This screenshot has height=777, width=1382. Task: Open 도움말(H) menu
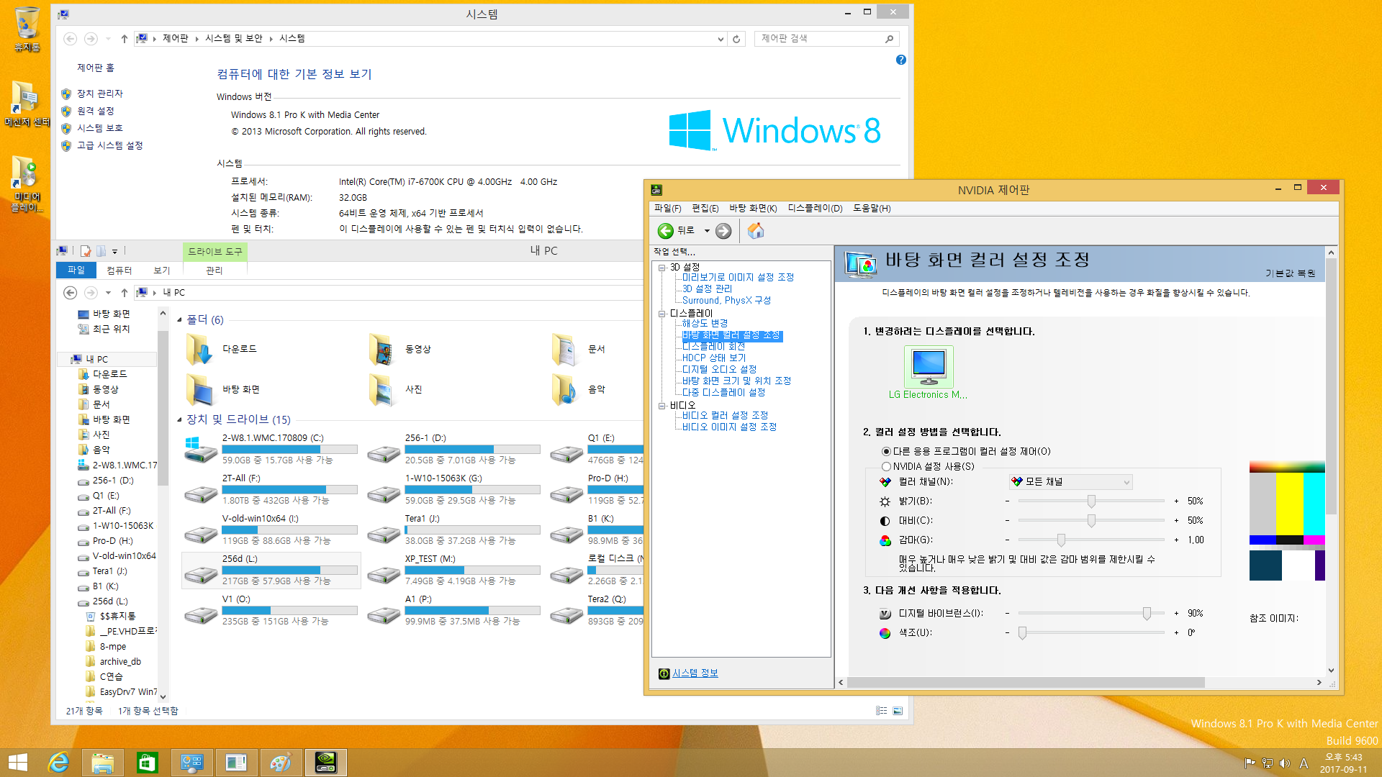pyautogui.click(x=872, y=209)
